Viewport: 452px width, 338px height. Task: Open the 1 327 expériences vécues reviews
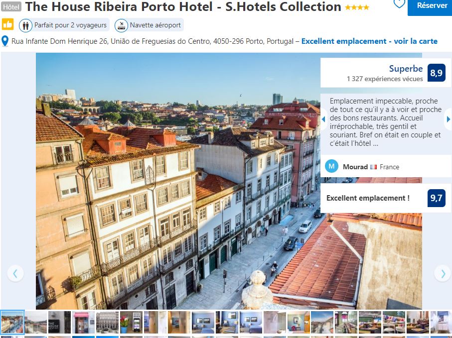[x=385, y=79]
